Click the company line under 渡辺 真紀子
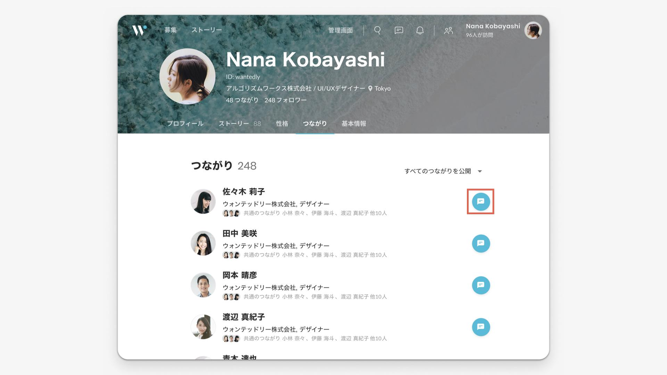Screen dimensions: 667x375 click(x=276, y=329)
